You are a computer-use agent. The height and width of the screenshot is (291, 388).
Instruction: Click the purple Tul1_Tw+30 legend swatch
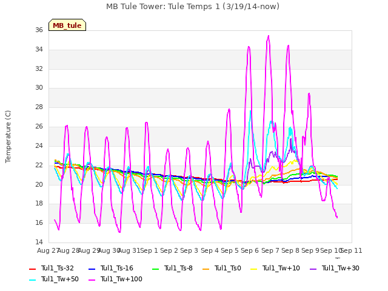[x=313, y=269]
